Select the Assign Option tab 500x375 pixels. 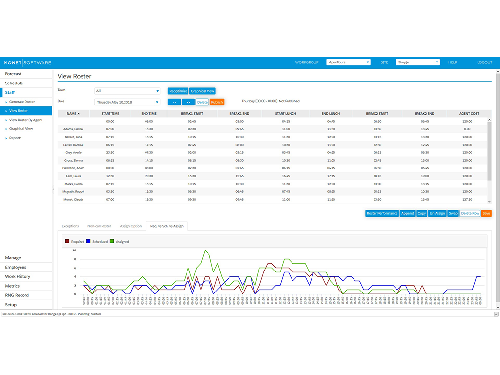[x=130, y=226]
